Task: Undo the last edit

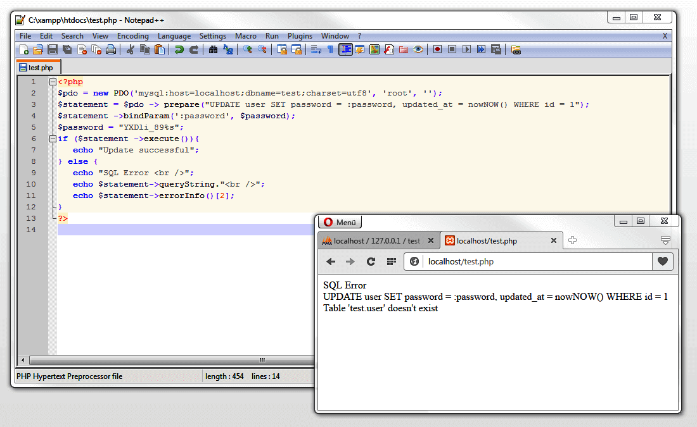Action: 179,49
